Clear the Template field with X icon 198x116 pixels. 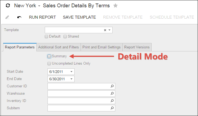coord(105,30)
